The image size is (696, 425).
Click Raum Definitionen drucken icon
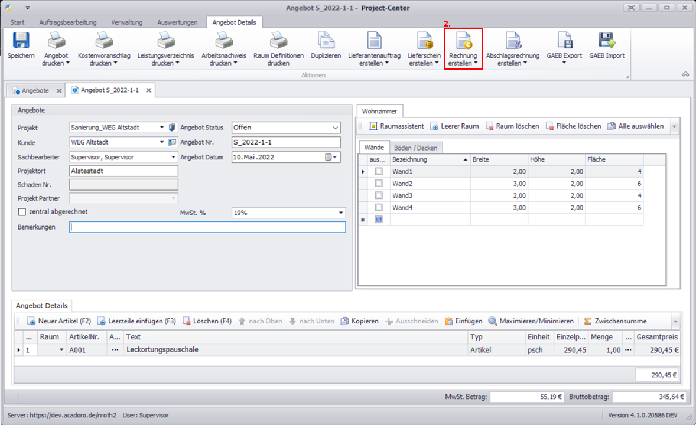pyautogui.click(x=278, y=41)
